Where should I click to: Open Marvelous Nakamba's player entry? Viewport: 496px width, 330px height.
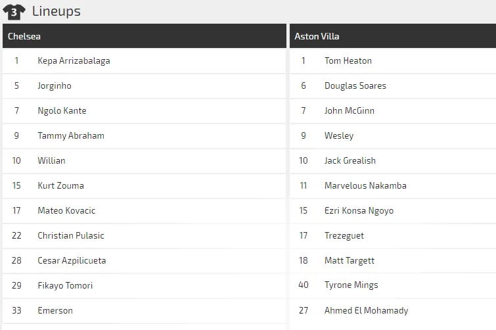pos(365,185)
